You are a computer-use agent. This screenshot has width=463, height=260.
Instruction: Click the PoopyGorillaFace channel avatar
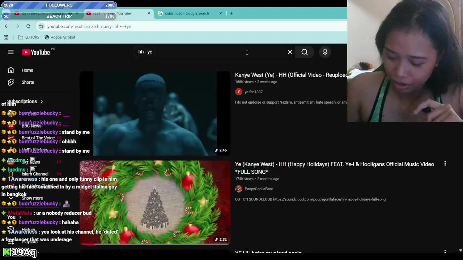tap(239, 189)
